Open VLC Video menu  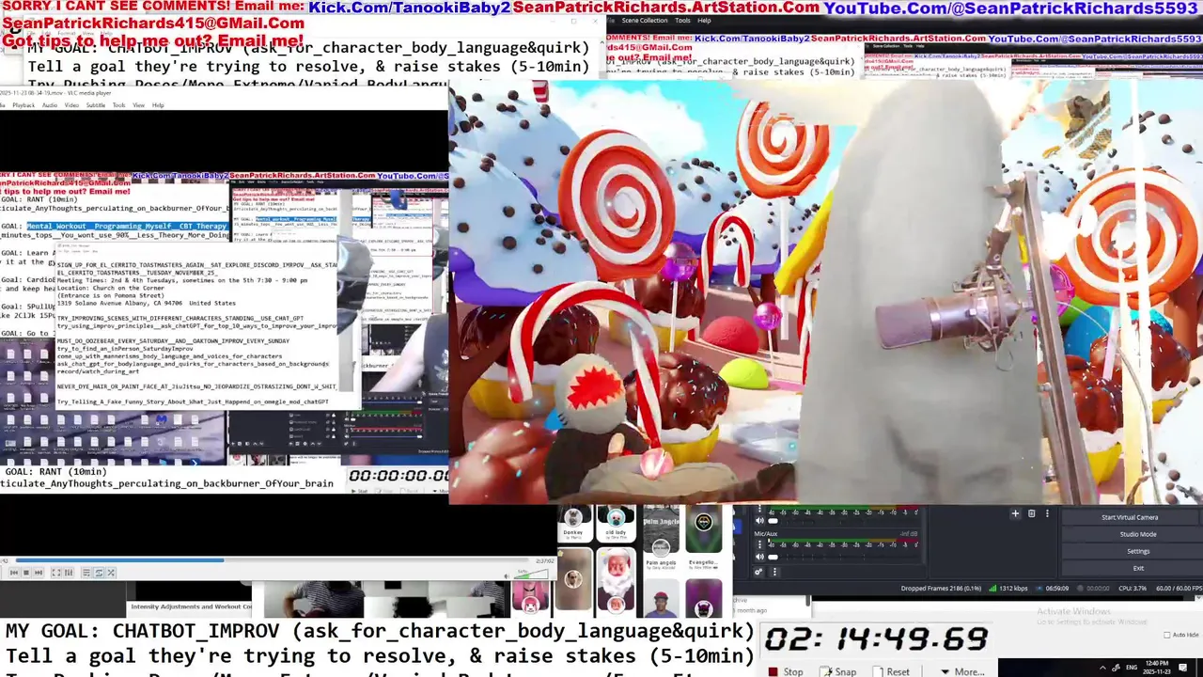coord(71,105)
